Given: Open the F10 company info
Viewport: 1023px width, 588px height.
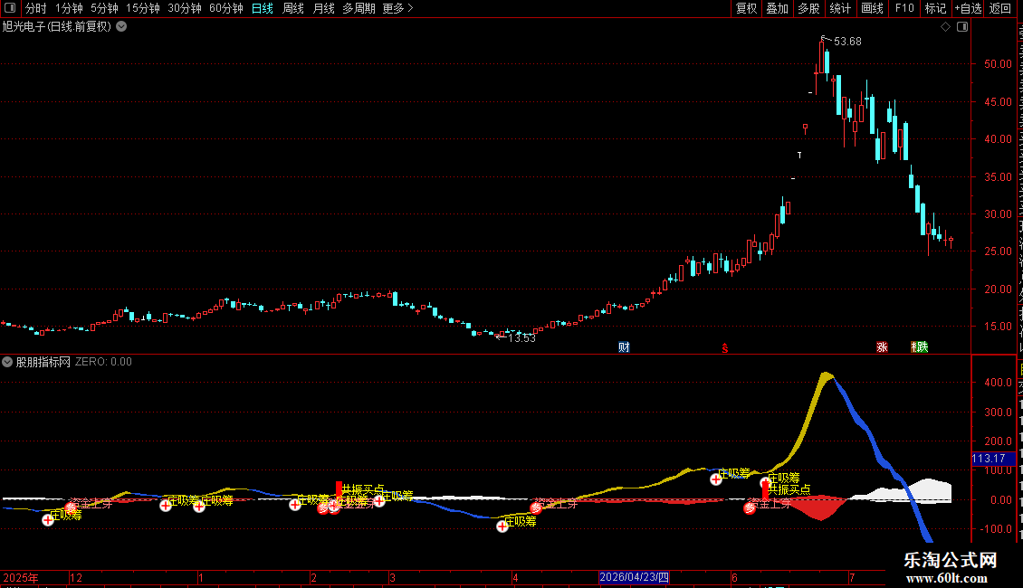Looking at the screenshot, I should (904, 8).
